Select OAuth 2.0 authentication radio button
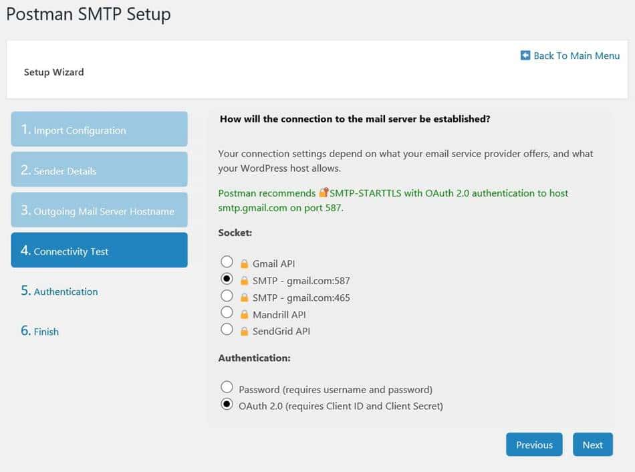Viewport: 635px width, 472px height. [x=227, y=404]
